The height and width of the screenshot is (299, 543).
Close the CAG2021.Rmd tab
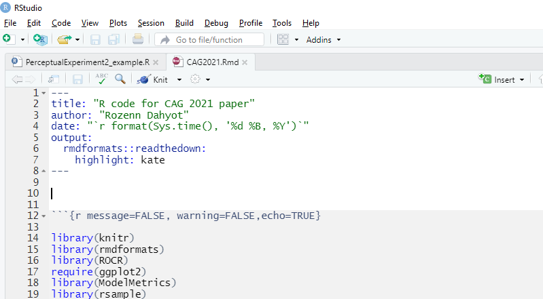tap(245, 62)
